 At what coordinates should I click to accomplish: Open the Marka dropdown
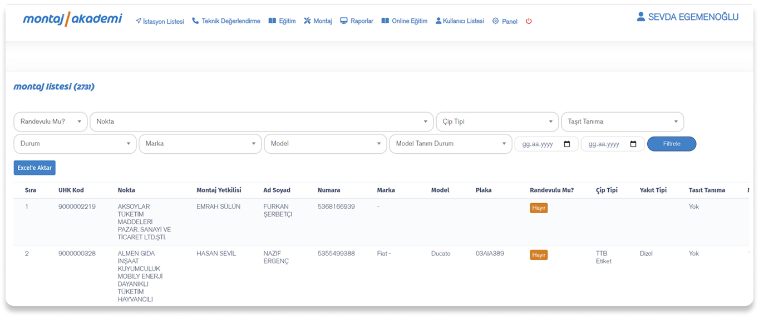point(200,144)
